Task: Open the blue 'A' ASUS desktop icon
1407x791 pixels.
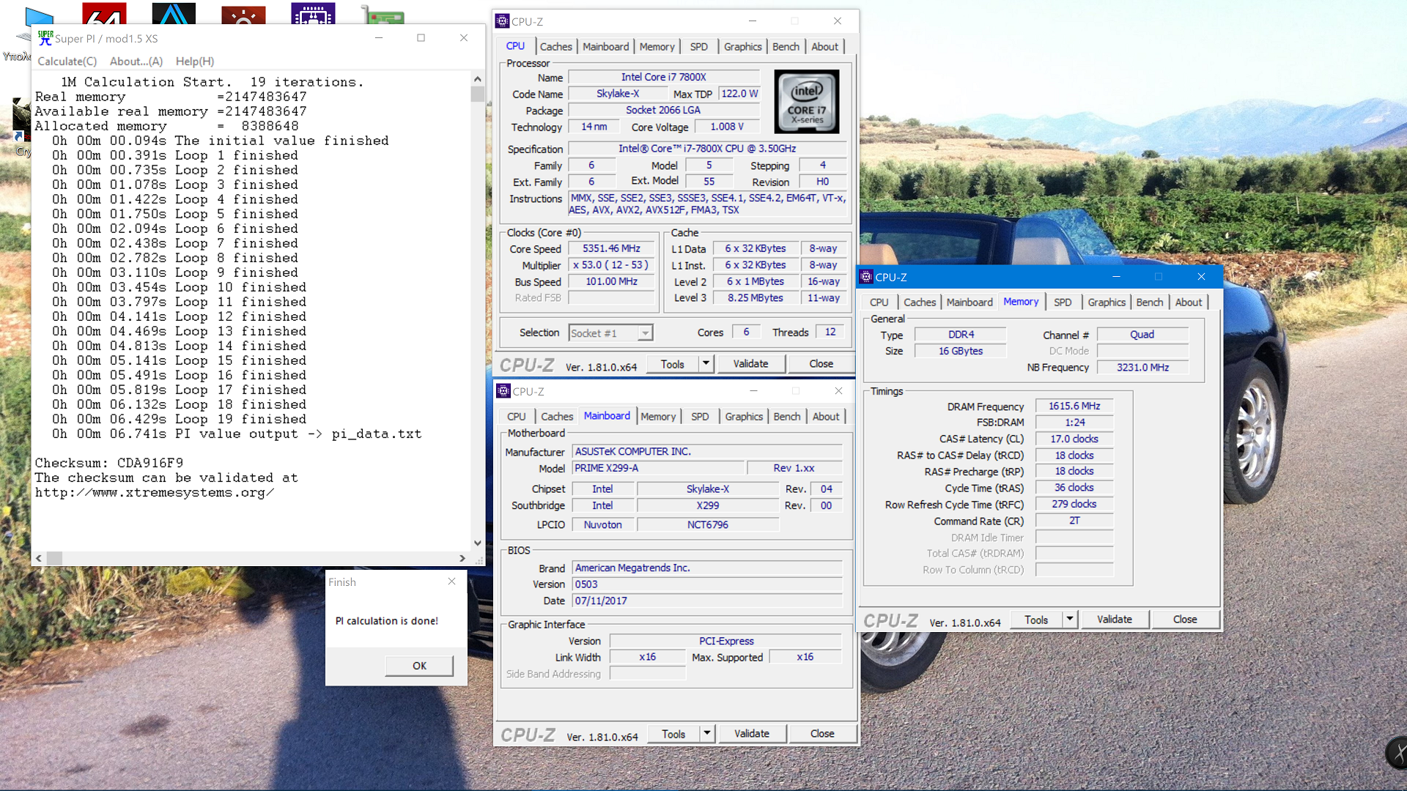Action: click(174, 13)
